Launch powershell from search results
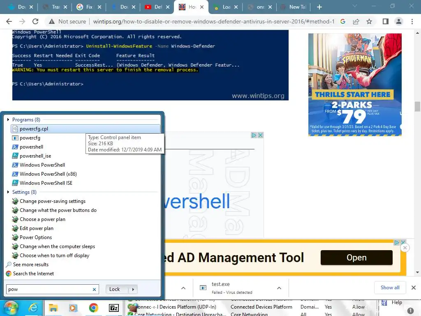Image resolution: width=421 pixels, height=316 pixels. [31, 147]
